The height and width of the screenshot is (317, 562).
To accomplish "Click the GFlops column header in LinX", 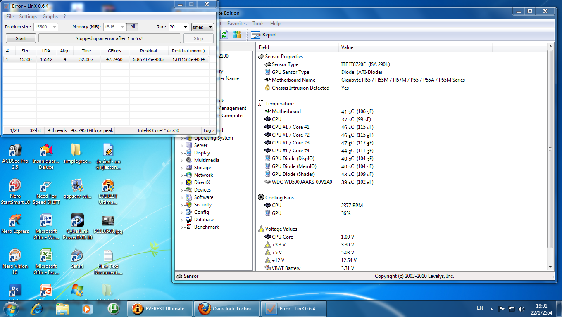I will pyautogui.click(x=114, y=51).
